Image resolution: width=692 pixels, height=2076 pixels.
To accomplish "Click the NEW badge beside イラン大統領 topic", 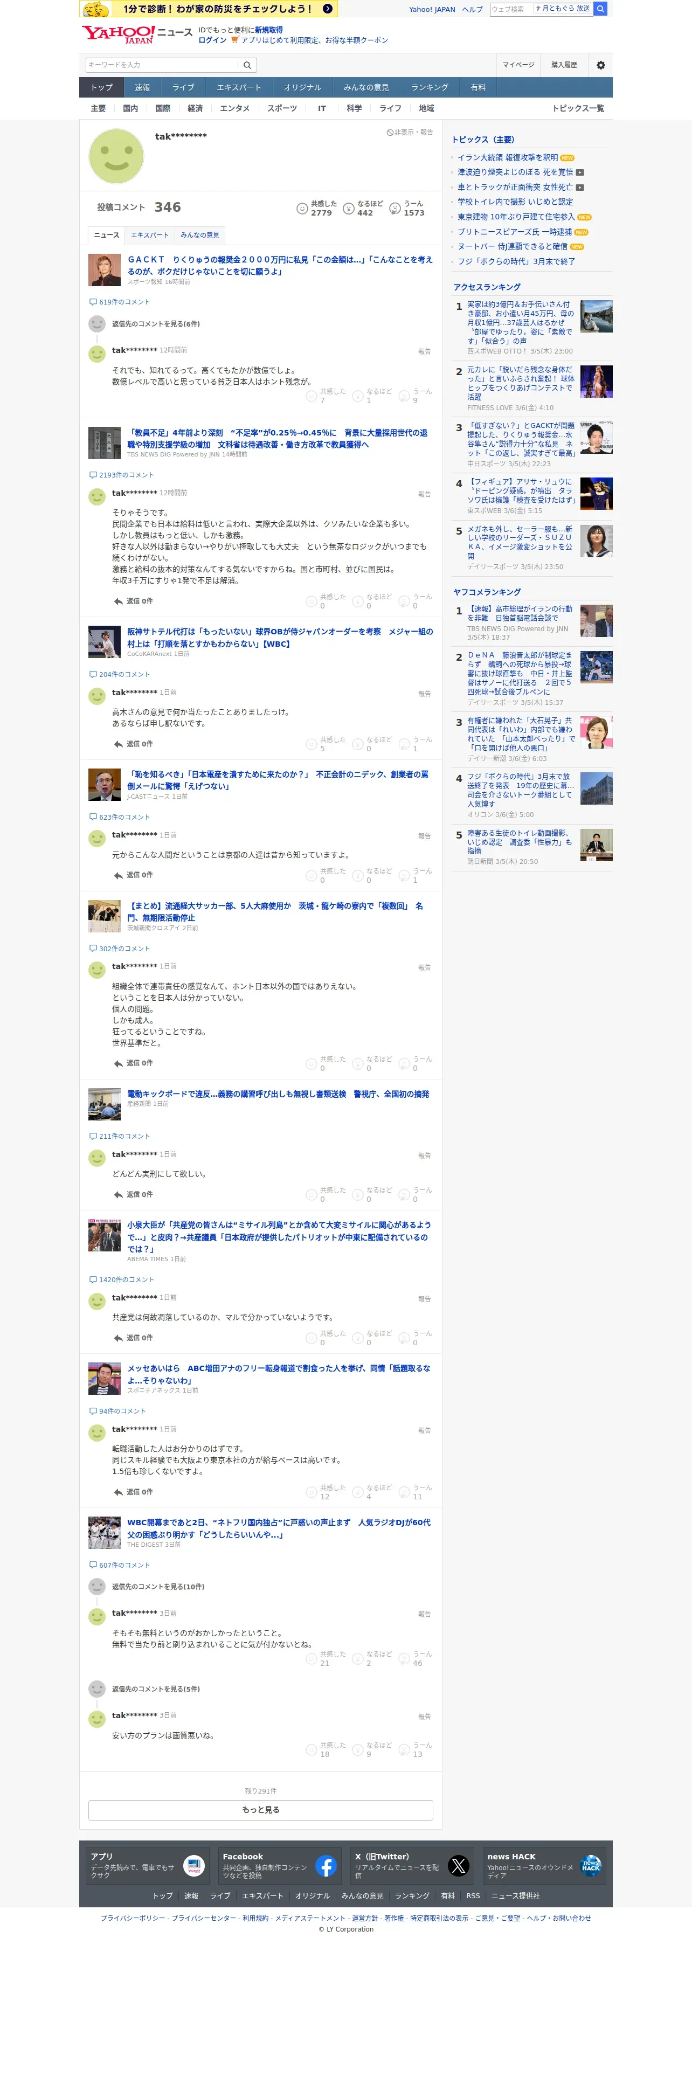I will coord(567,158).
